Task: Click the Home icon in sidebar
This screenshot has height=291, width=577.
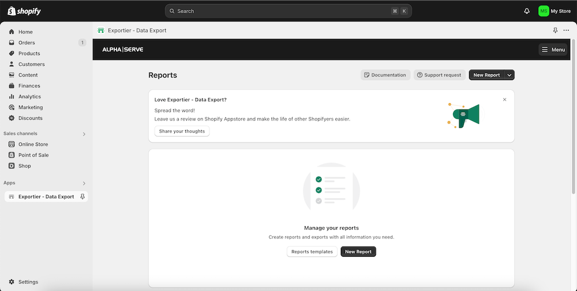Action: [x=12, y=32]
